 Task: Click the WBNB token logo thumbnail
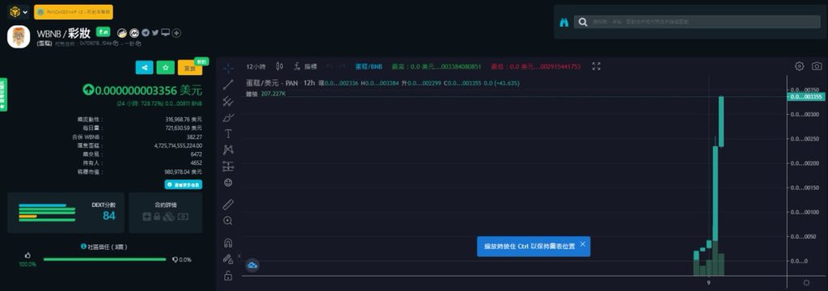19,36
